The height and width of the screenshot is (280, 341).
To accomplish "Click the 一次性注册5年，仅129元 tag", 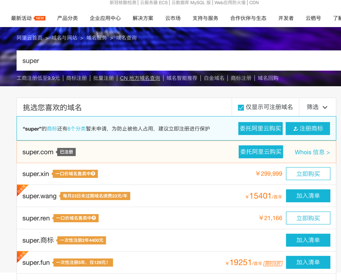I will click(x=82, y=263).
